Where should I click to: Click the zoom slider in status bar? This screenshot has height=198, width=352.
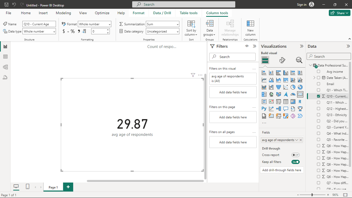point(312,195)
